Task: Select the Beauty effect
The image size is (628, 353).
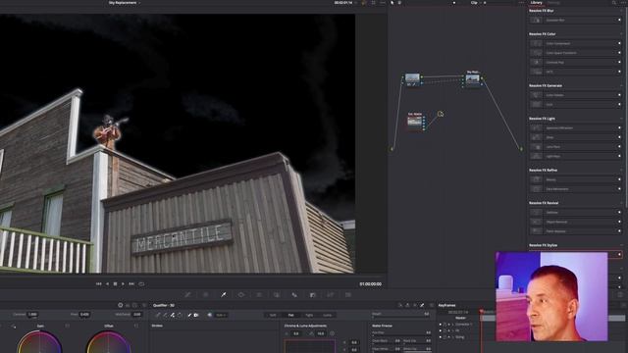Action: pos(575,179)
